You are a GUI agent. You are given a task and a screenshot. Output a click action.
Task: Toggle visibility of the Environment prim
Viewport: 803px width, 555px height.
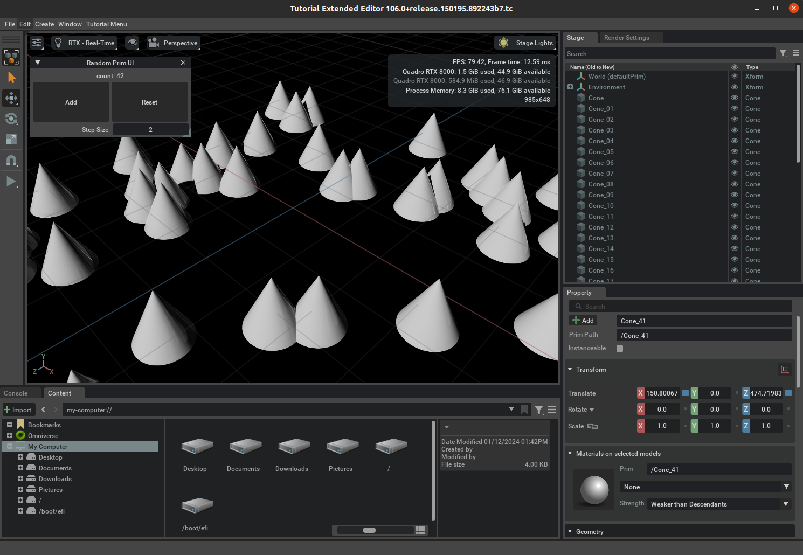pos(734,87)
